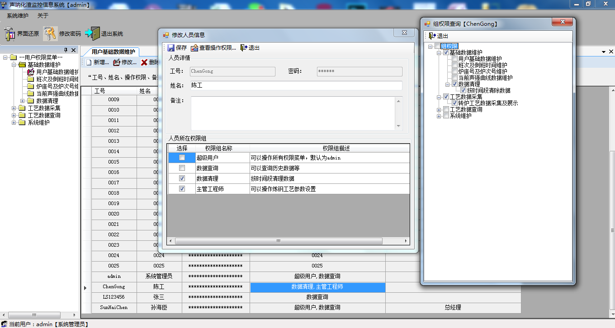Click the 新增 toolbar button
This screenshot has width=615, height=328.
(97, 62)
